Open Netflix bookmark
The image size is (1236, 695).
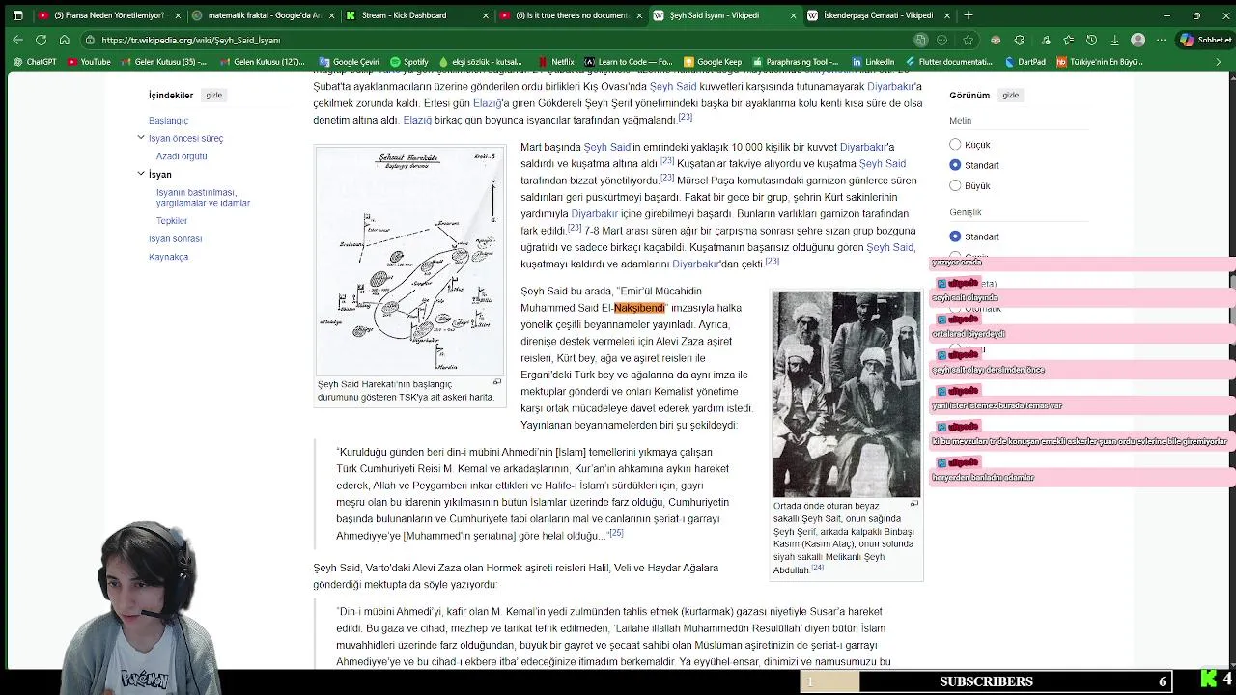click(x=555, y=62)
